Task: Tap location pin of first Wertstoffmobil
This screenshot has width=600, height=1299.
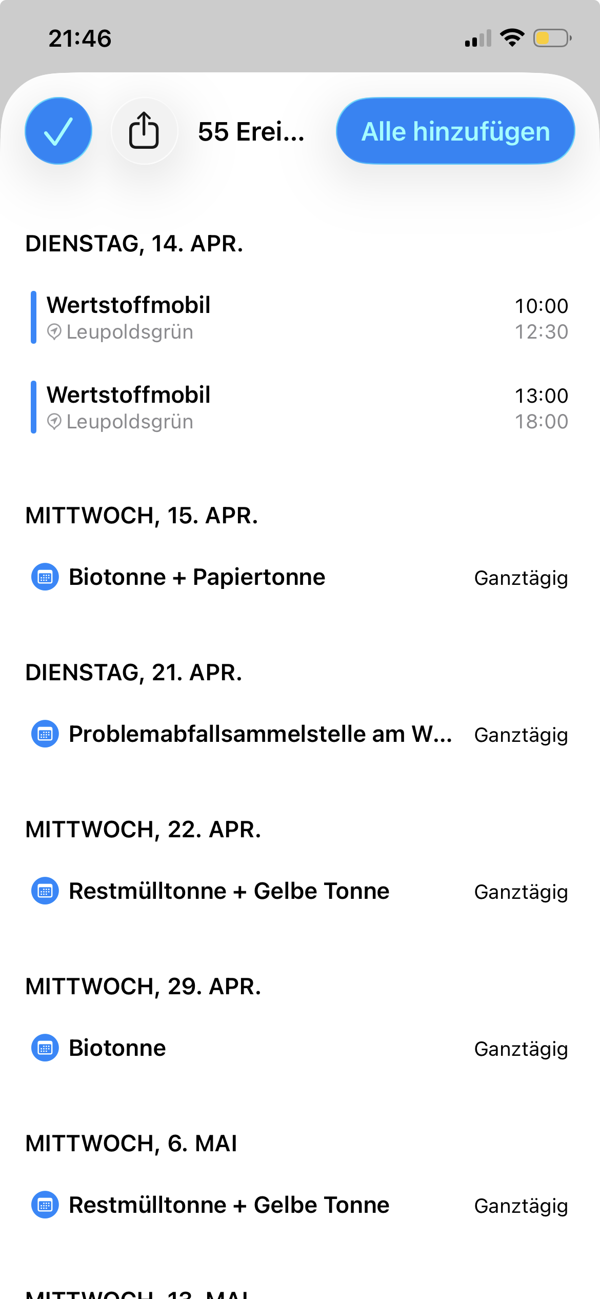Action: (54, 332)
